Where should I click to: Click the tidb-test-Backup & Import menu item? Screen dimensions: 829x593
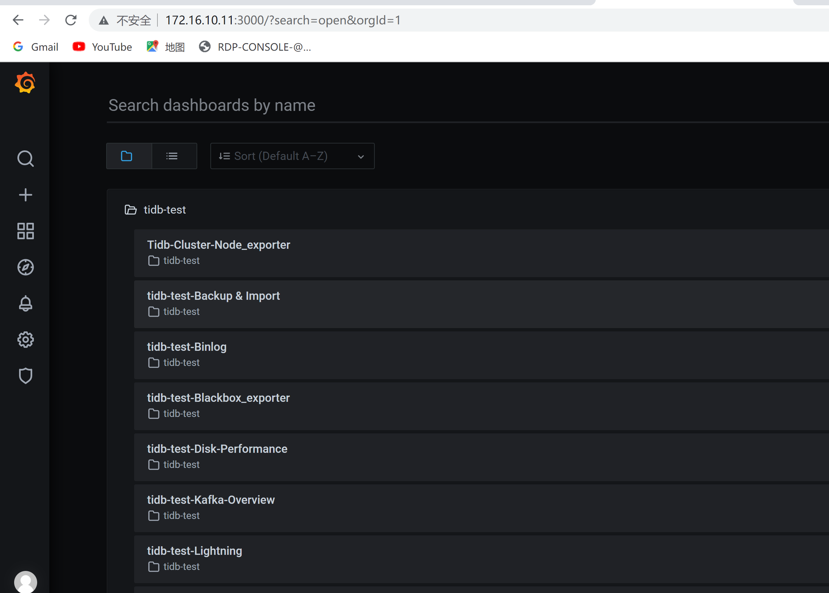pos(213,296)
